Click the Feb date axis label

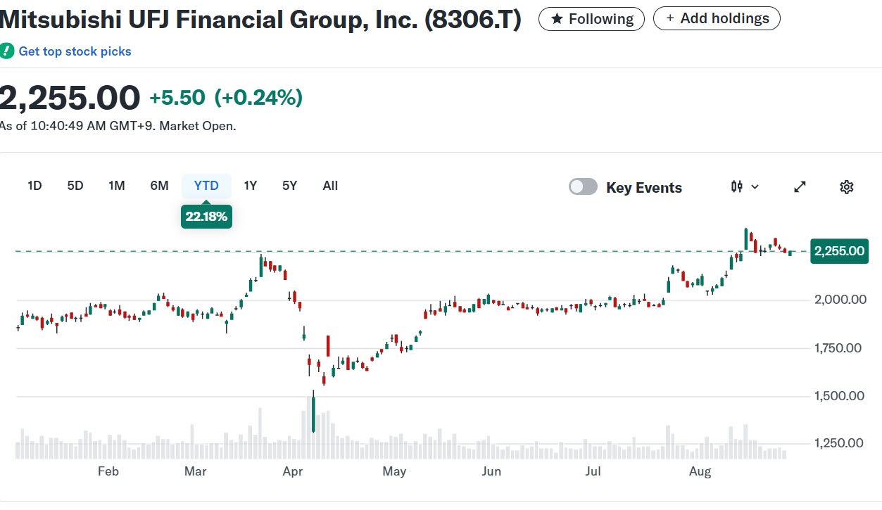click(108, 471)
